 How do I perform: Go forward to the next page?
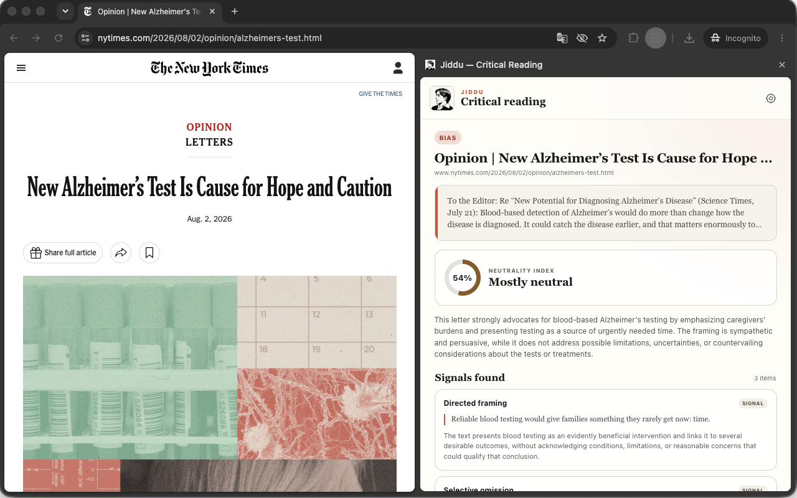coord(36,38)
